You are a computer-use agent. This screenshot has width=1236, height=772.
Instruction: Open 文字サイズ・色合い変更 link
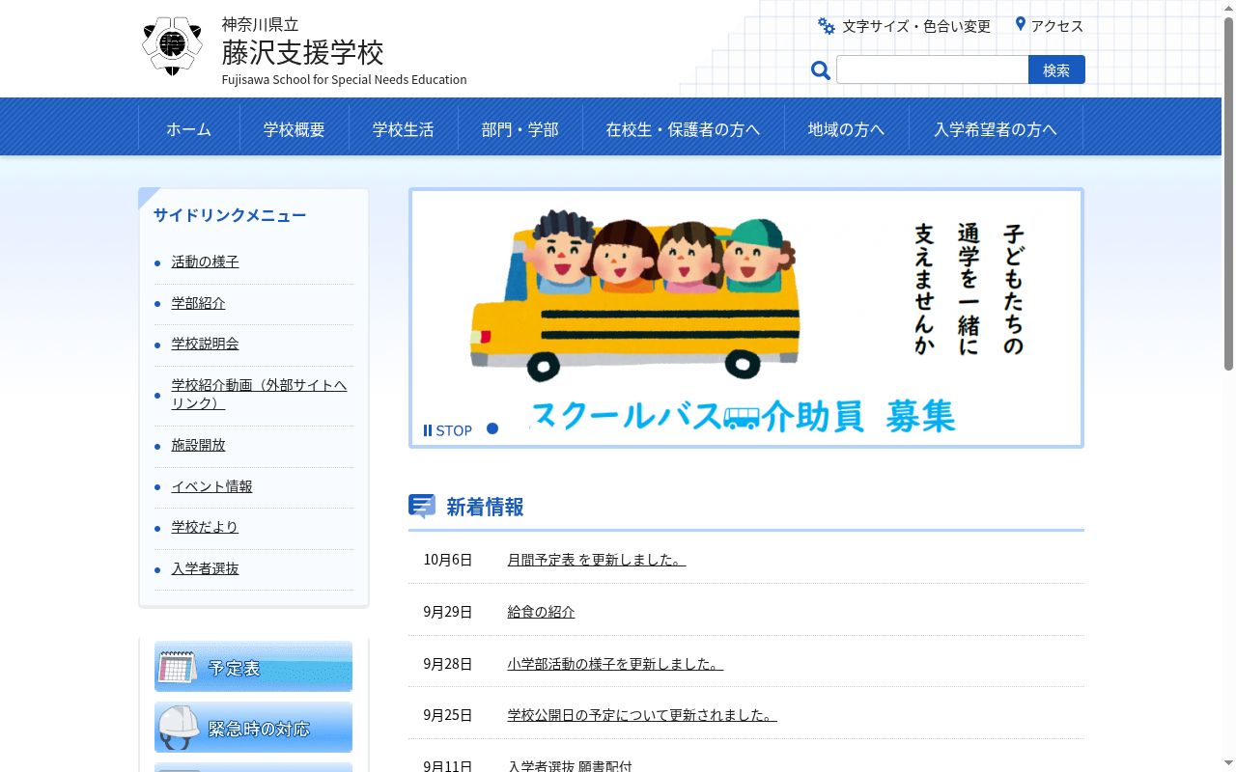916,26
